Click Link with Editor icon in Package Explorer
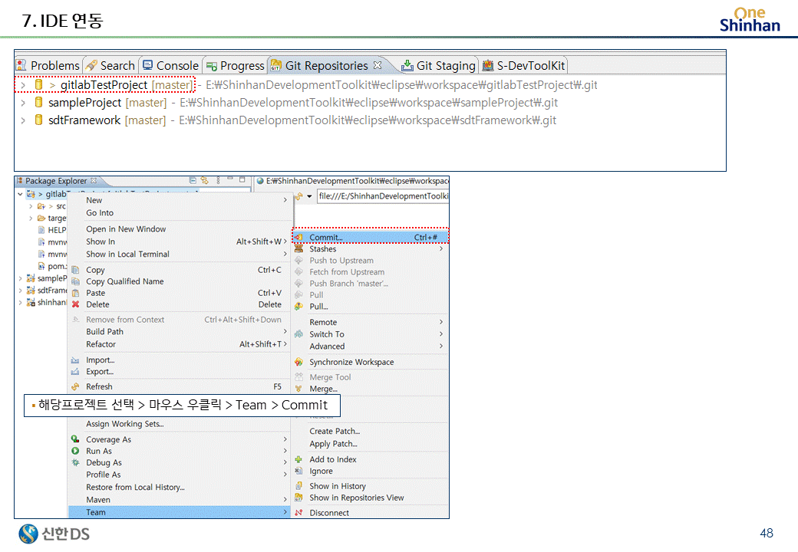The height and width of the screenshot is (552, 798). (205, 180)
